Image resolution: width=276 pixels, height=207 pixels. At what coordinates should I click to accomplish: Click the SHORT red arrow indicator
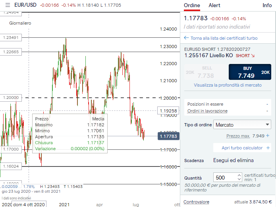(x=253, y=56)
